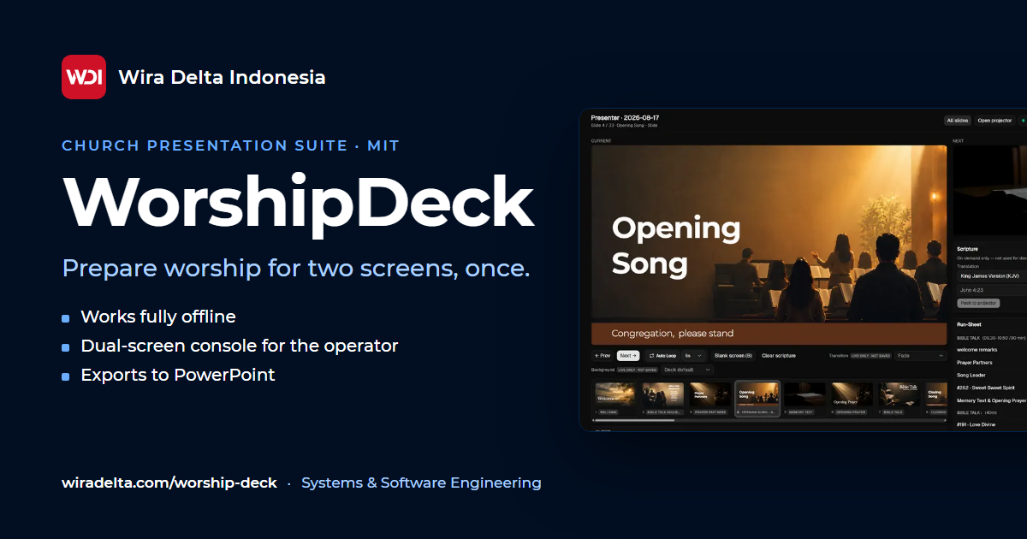Select the Opening Song slide thumbnail
Viewport: 1027px width, 539px height.
point(757,399)
